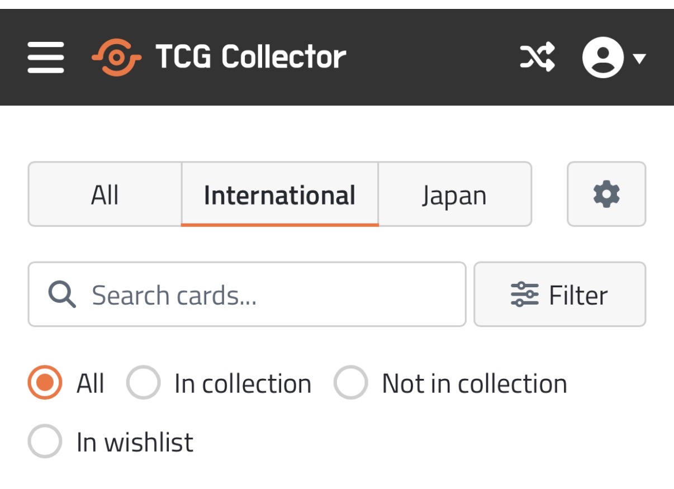Expand the account dropdown caret arrow
Screen dimensions: 674x489
640,58
